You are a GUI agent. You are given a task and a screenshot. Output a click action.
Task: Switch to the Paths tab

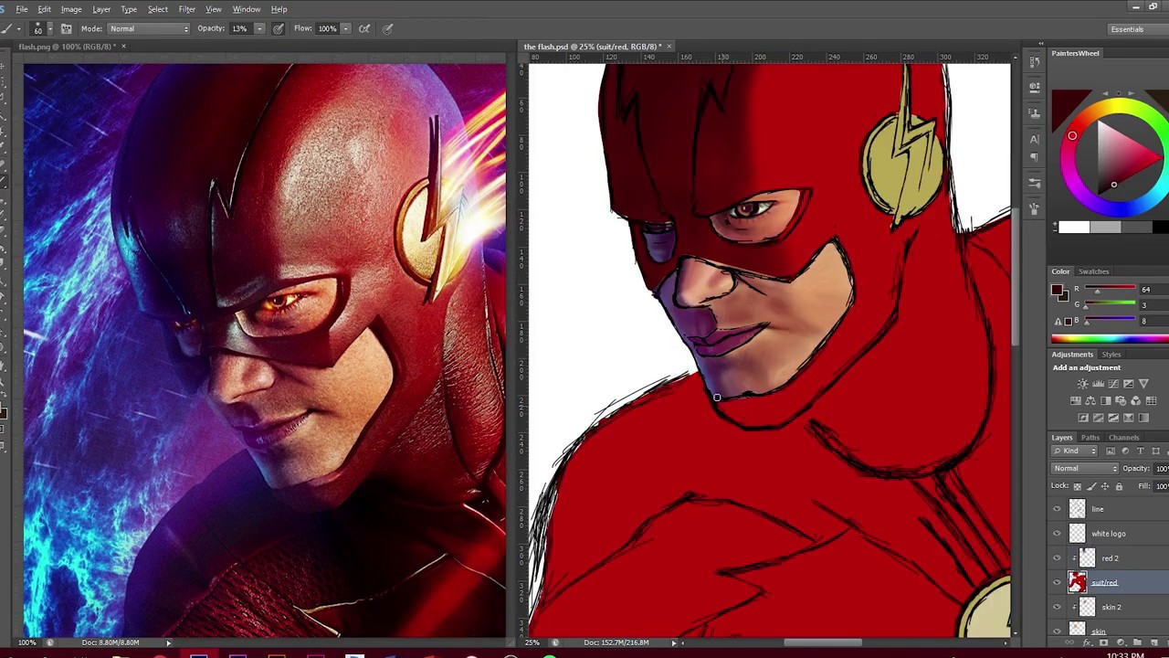(x=1090, y=438)
